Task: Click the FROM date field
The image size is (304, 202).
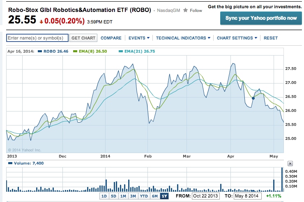Action: pos(206,196)
